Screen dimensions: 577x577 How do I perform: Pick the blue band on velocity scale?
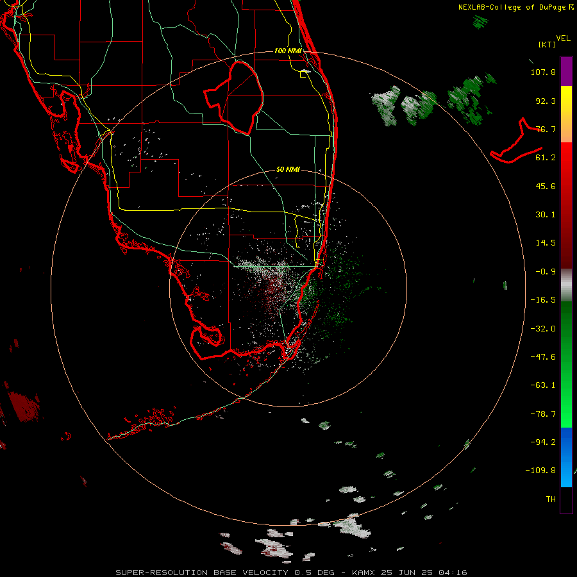(566, 457)
